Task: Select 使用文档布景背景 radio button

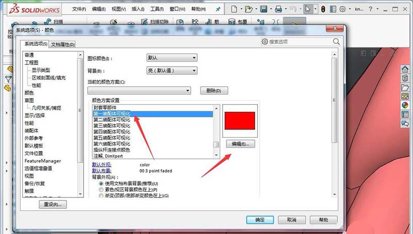Action: [x=101, y=183]
